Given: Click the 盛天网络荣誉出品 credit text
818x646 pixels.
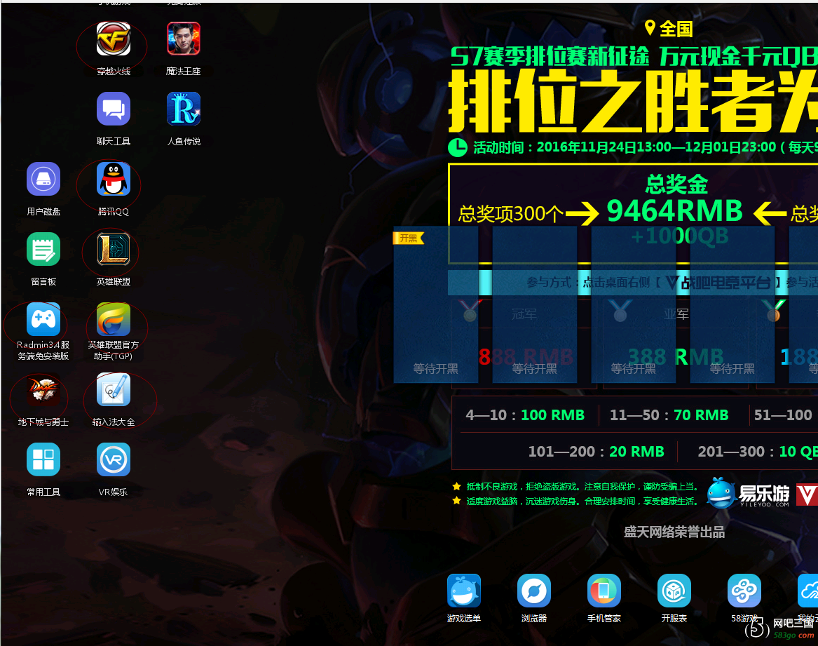Looking at the screenshot, I should [x=674, y=532].
